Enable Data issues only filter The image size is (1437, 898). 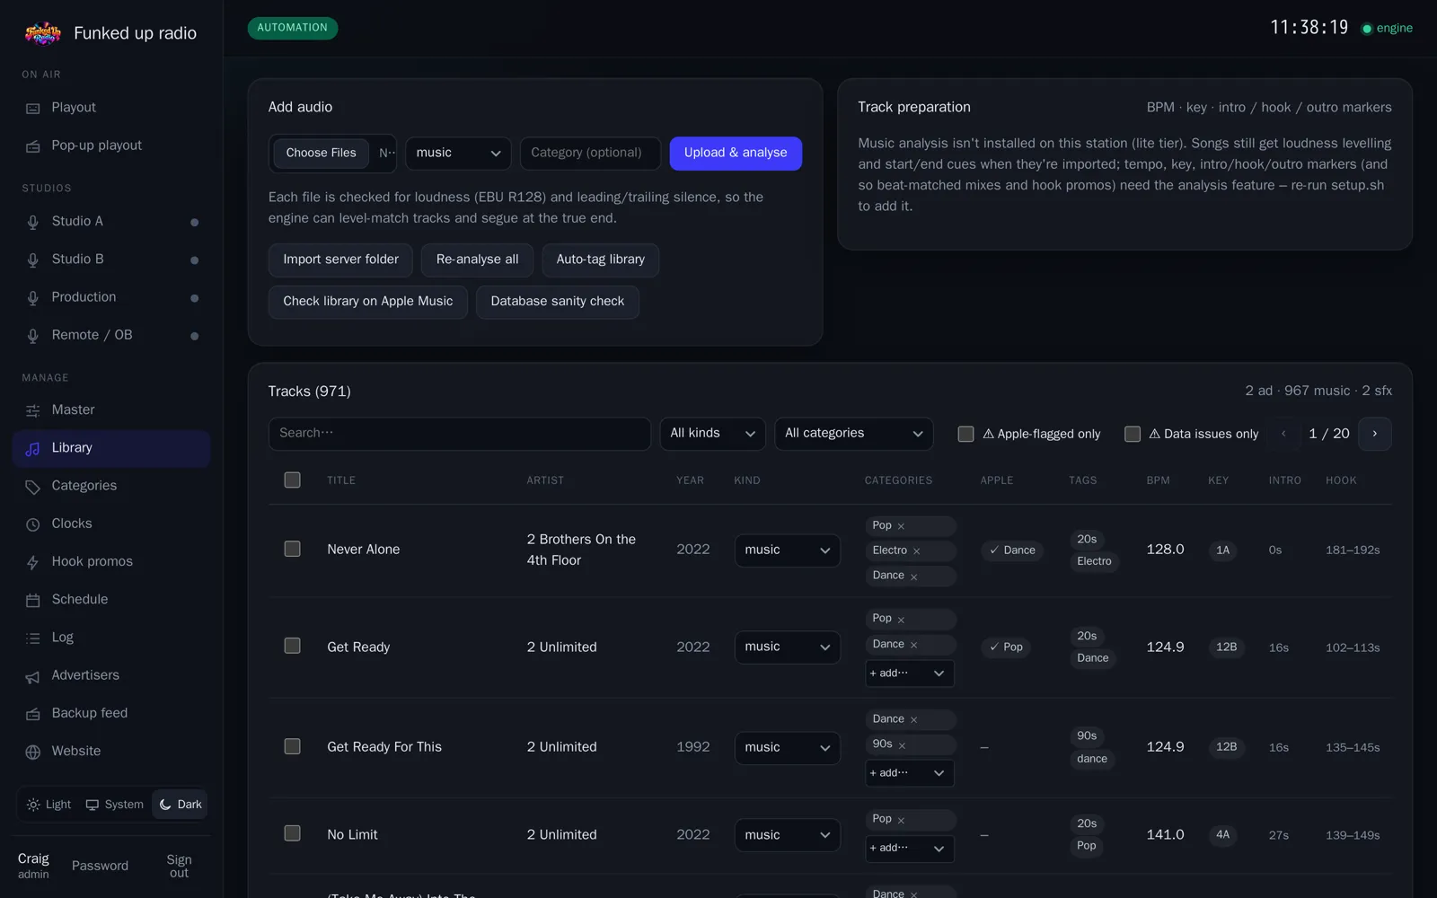coord(1133,434)
